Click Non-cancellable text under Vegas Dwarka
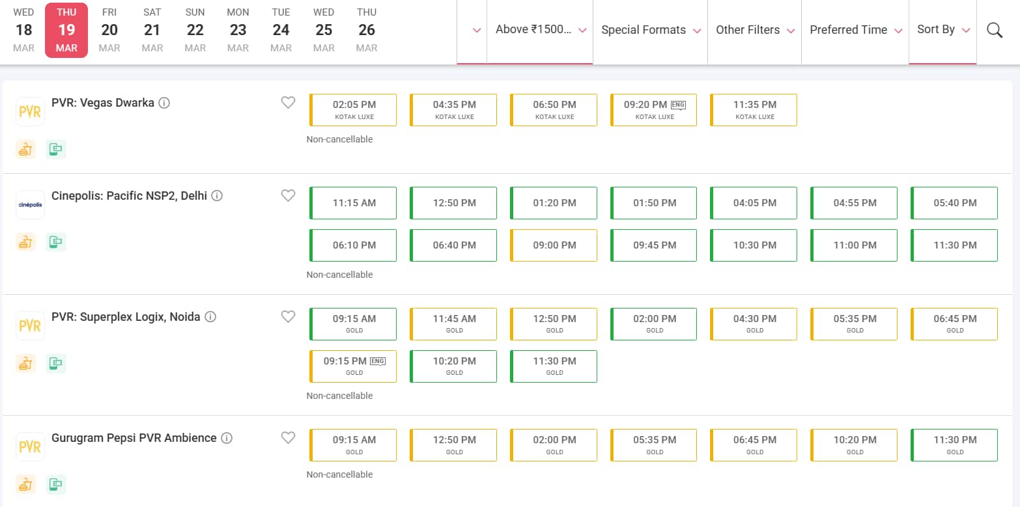Image resolution: width=1020 pixels, height=507 pixels. tap(339, 139)
